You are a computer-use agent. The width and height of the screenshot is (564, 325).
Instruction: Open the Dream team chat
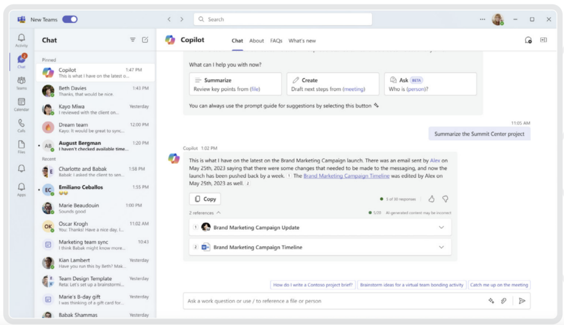(x=95, y=127)
